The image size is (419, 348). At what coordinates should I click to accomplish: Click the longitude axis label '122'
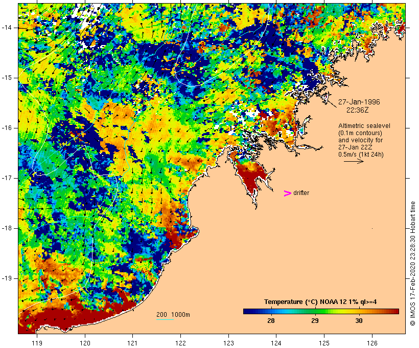181,343
